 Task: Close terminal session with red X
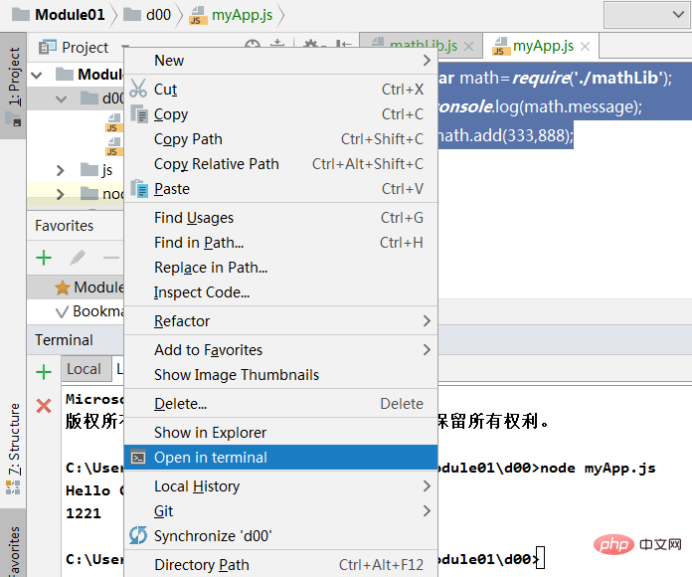pos(44,406)
